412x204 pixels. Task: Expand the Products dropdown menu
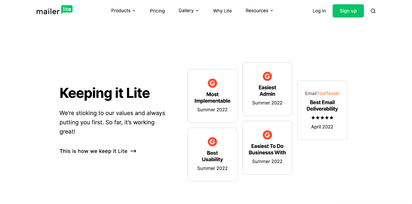[x=123, y=11]
